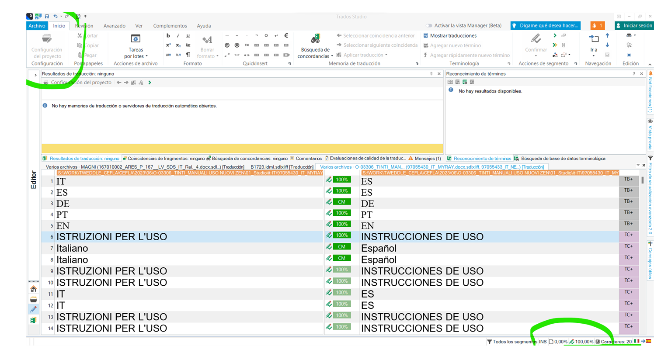Toggle Activar la vista Manager (Beta) switch
Screen dimensions: 654x353
click(x=428, y=26)
